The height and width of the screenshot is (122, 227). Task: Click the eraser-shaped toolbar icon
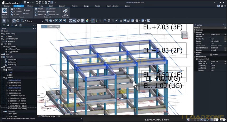pyautogui.click(x=78, y=21)
